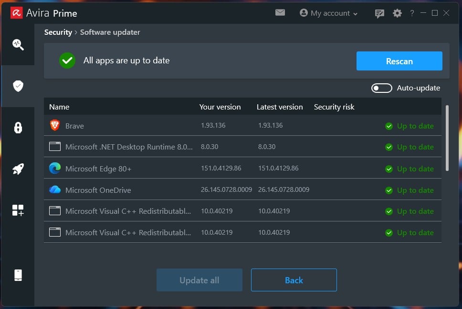
Task: Open the settings gear icon
Action: tap(397, 13)
